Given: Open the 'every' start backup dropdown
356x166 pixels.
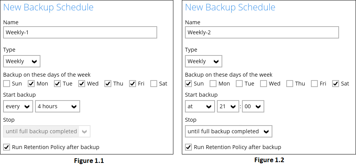Looking at the screenshot, I should (x=18, y=106).
